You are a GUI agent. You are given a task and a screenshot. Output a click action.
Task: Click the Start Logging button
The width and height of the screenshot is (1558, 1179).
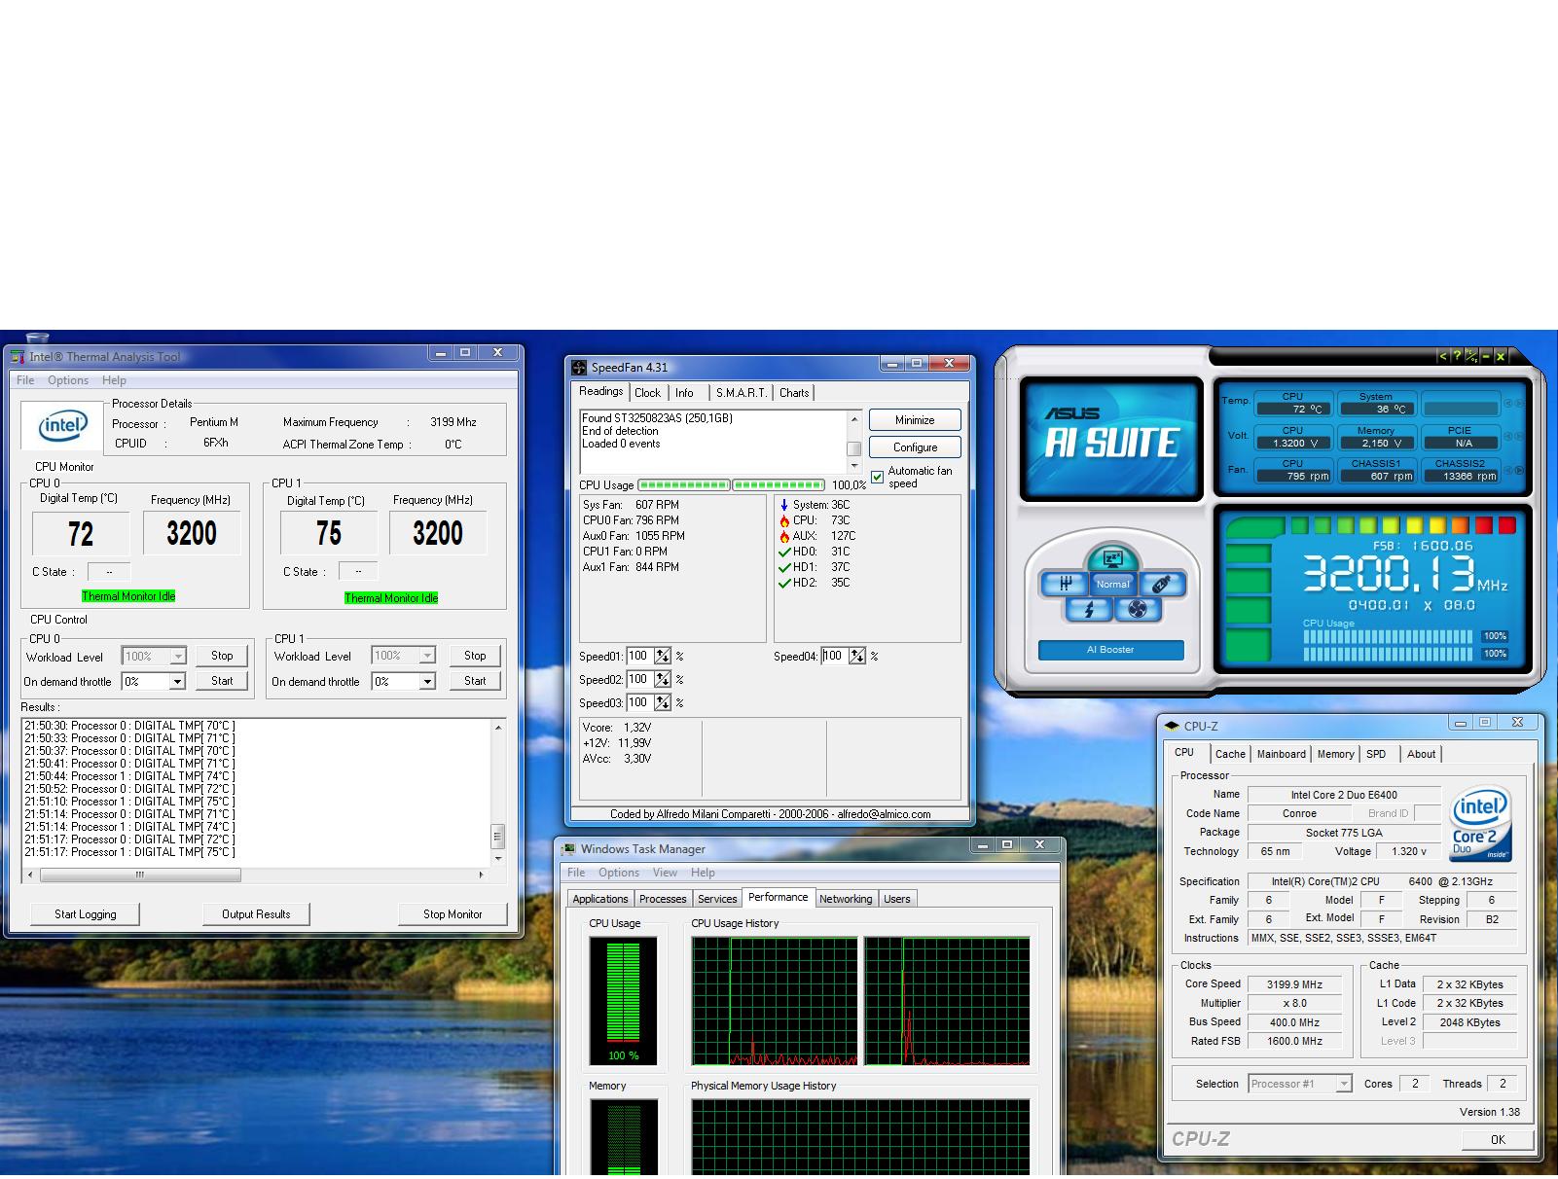coord(85,914)
